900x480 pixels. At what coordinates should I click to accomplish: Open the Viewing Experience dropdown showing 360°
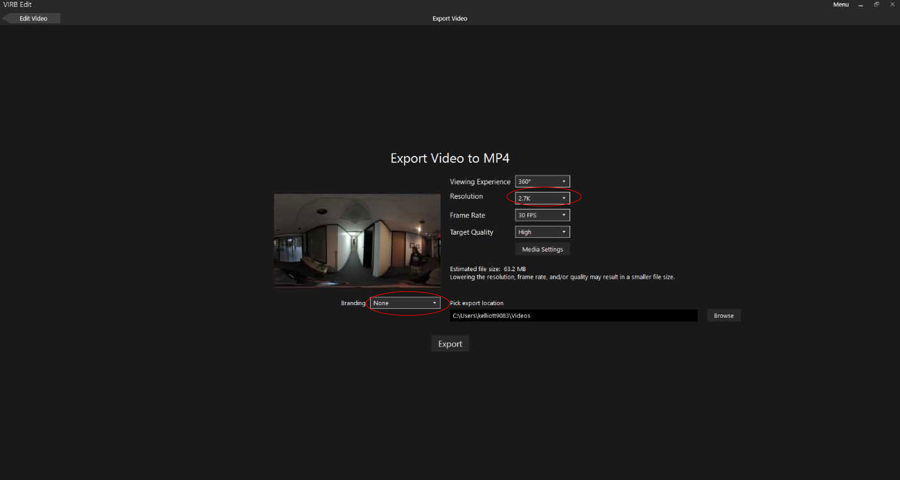(542, 182)
